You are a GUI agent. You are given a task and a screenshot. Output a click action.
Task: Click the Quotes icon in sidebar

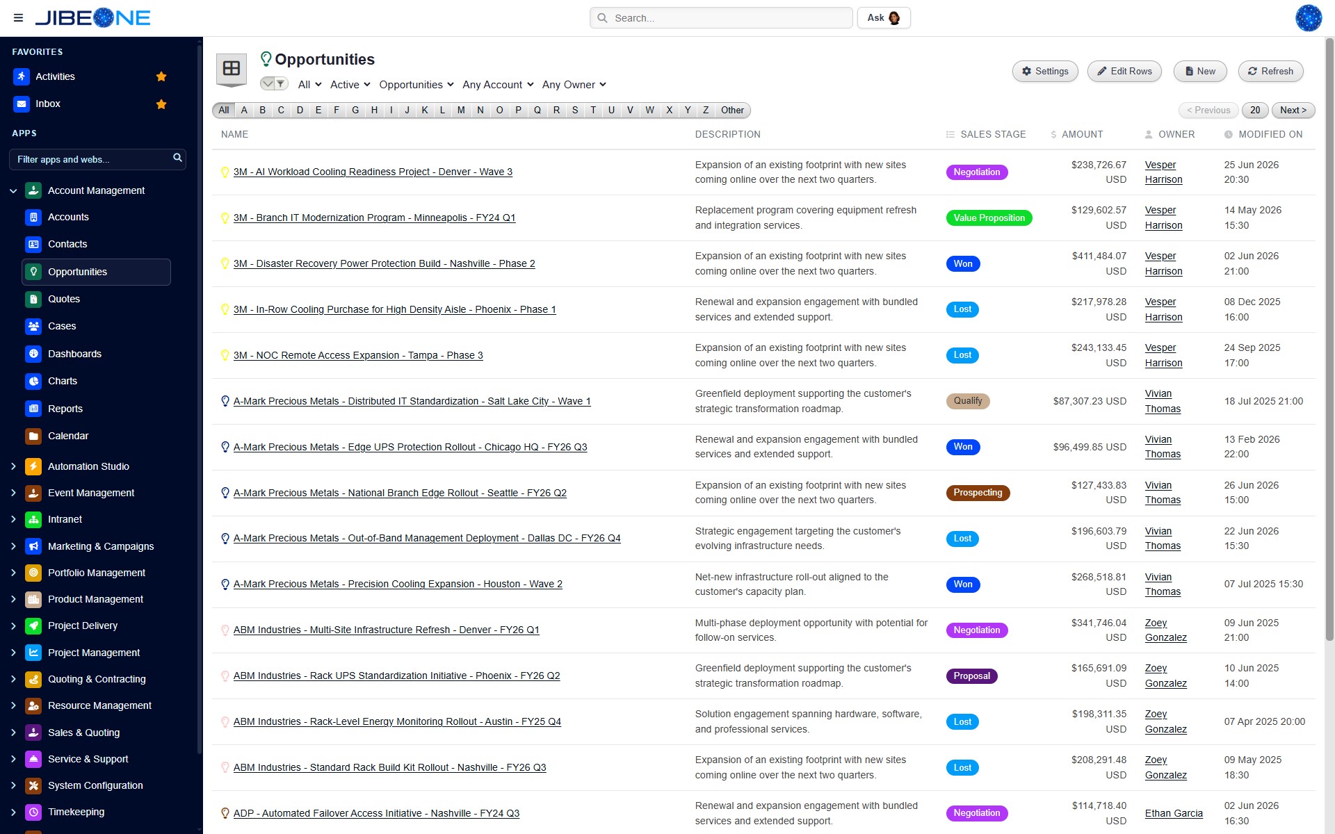point(33,299)
